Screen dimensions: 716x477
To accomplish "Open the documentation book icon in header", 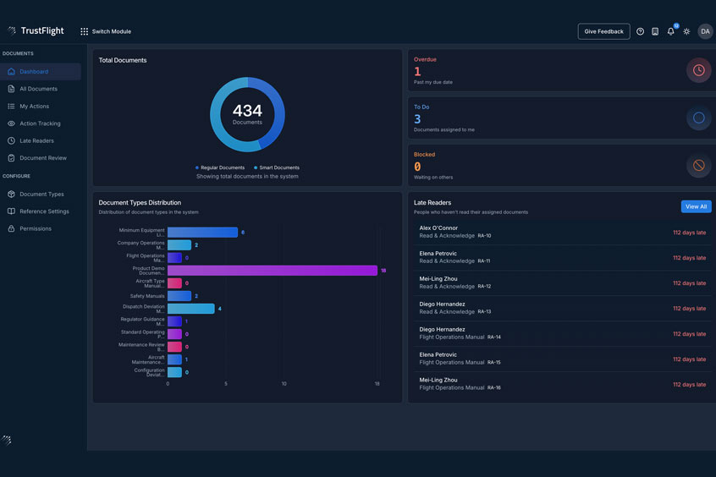I will coord(655,31).
